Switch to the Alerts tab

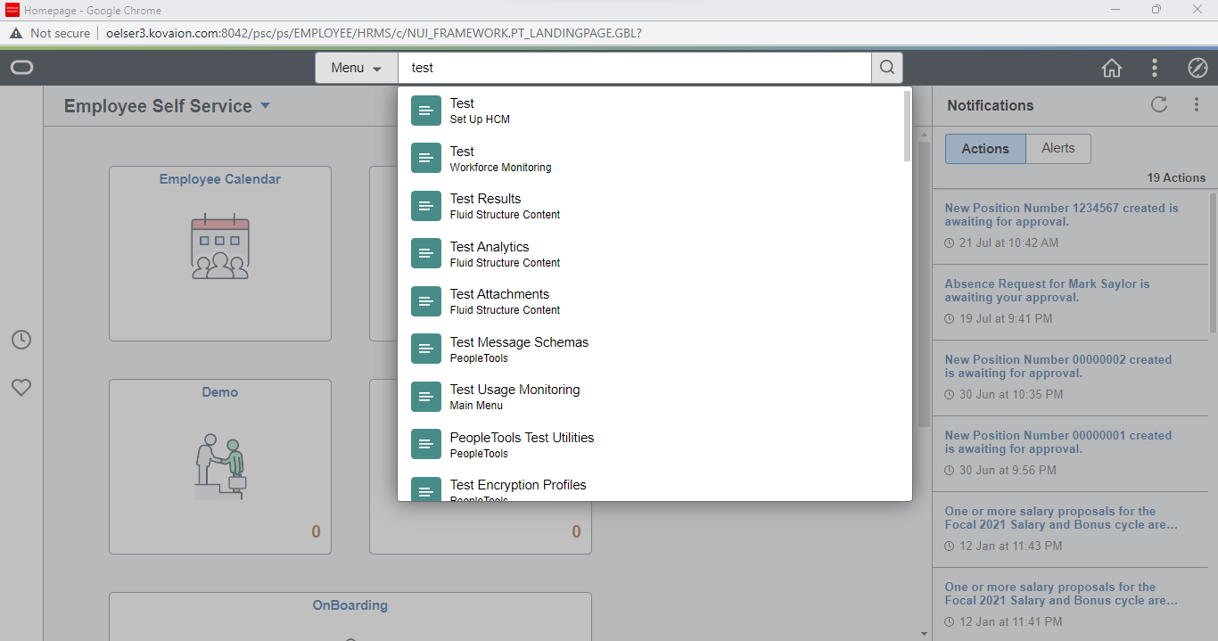coord(1058,148)
